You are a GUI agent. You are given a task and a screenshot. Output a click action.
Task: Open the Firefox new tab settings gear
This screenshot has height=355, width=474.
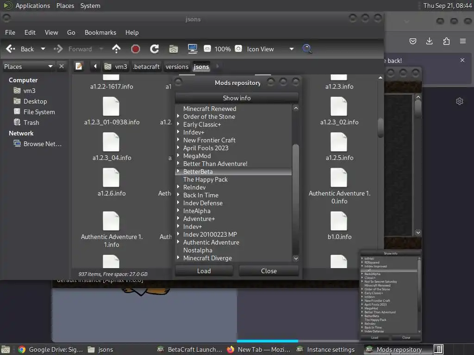(x=460, y=101)
